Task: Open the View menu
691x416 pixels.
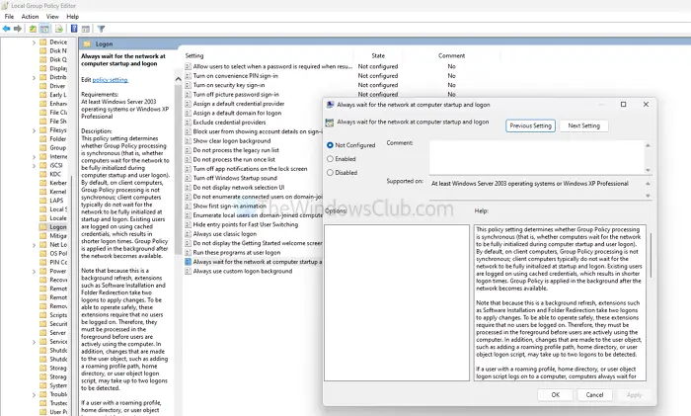Action: (x=52, y=17)
